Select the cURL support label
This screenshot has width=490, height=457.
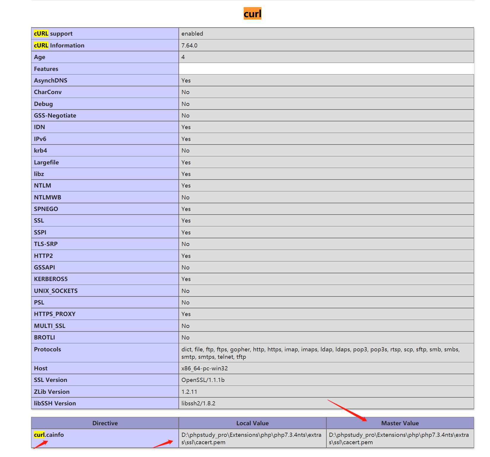[x=53, y=34]
